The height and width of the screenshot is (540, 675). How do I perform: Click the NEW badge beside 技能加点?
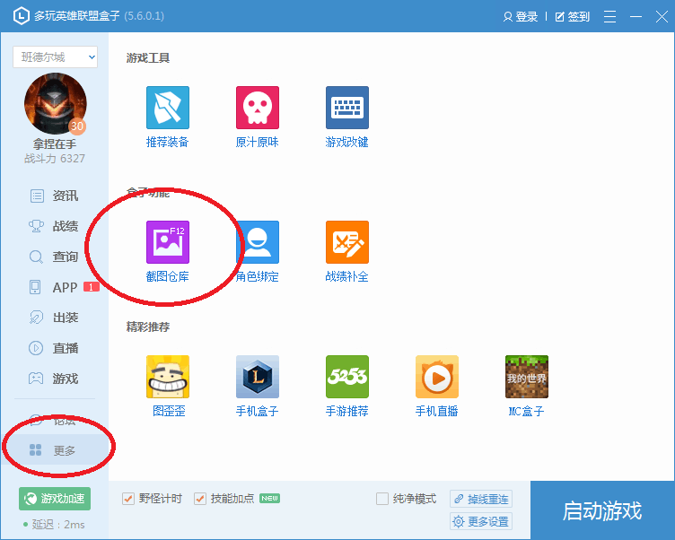pos(270,498)
